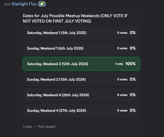The image size is (164, 137).
Task: Choose Saturday, Weekend 4 (26th July 2024) option
Action: [81, 95]
